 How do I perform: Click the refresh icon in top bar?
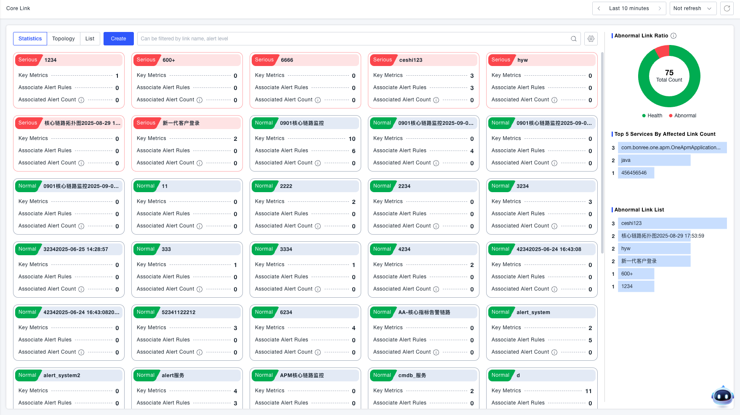click(727, 8)
